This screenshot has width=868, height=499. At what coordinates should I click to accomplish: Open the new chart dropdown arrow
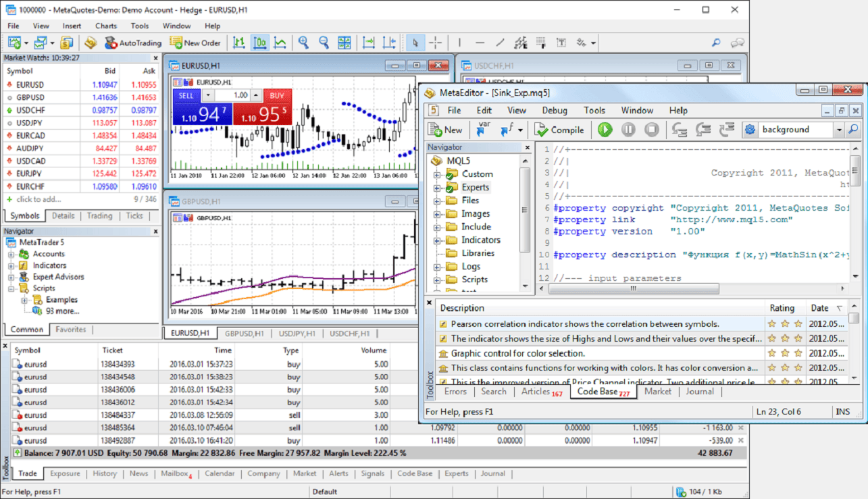tap(26, 43)
